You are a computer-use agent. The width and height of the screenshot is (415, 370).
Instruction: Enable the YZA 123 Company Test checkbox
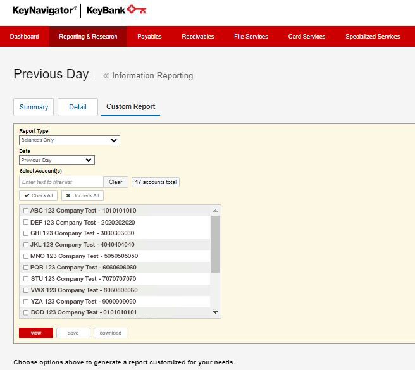click(26, 302)
